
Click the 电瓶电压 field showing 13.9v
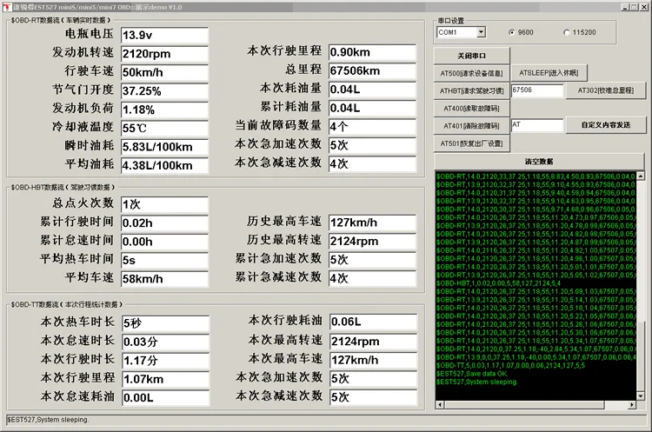[x=164, y=36]
